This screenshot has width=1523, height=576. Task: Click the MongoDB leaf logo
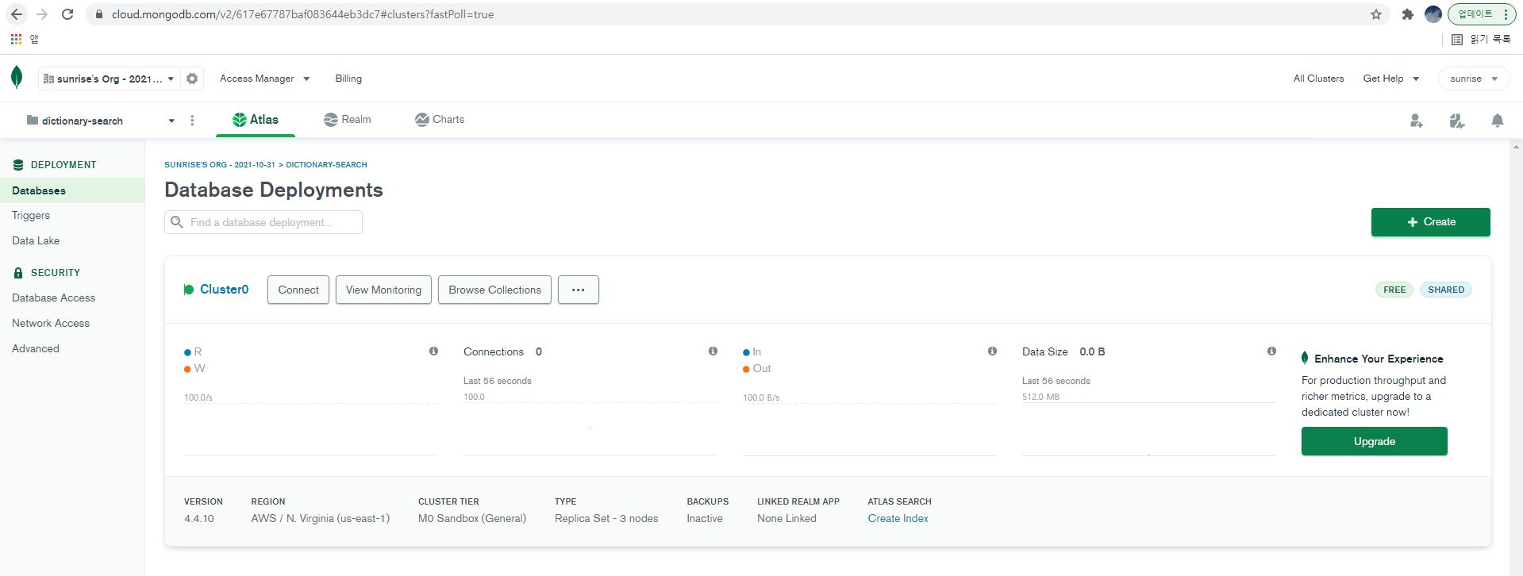[17, 78]
